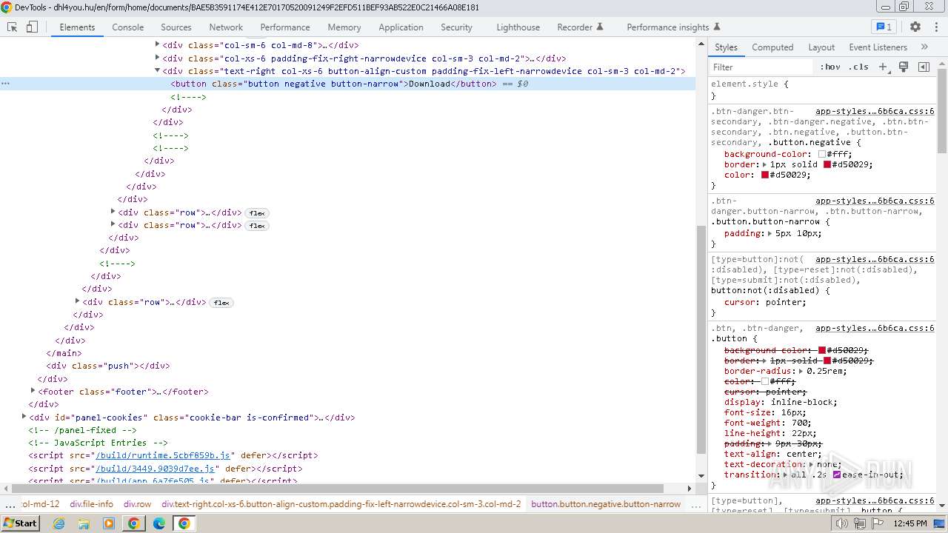Toggle the :hov element state panel

click(830, 67)
